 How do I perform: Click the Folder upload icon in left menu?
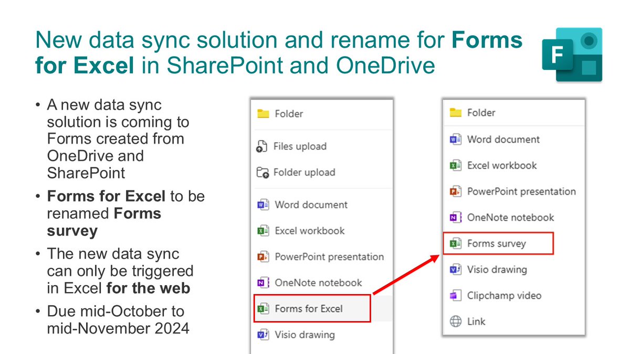pyautogui.click(x=262, y=173)
